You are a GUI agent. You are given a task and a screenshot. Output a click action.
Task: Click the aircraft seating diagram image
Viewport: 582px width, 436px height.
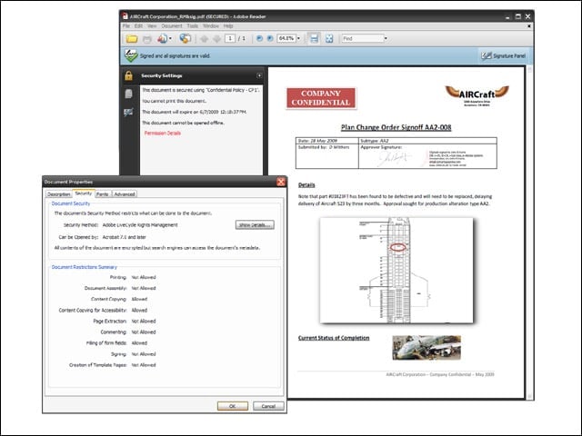pyautogui.click(x=396, y=271)
